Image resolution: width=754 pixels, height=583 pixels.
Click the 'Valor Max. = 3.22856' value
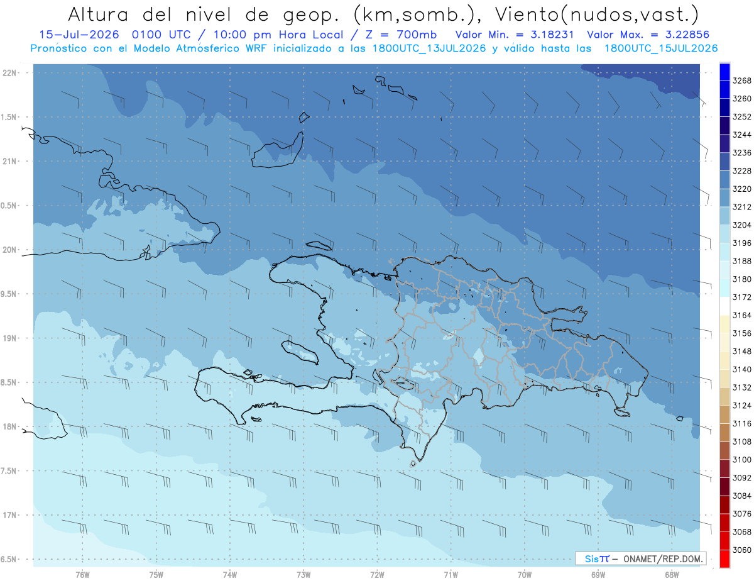(x=648, y=35)
